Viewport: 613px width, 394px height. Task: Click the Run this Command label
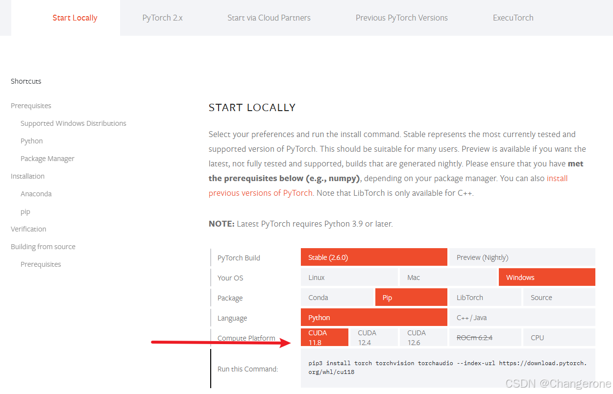pos(247,369)
